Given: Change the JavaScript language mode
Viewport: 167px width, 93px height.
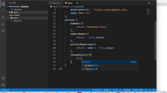Looking at the screenshot, I should pos(127,90).
